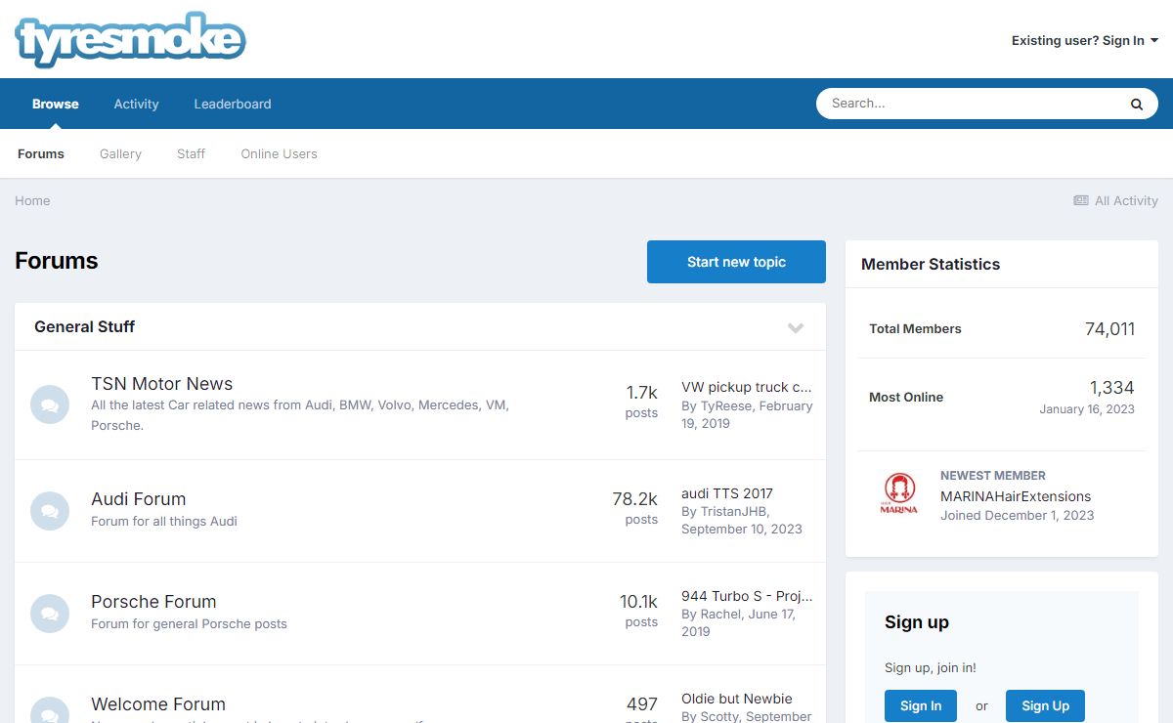The image size is (1173, 723).
Task: Click 'Joined December 1, 2023' text
Action: point(1017,515)
